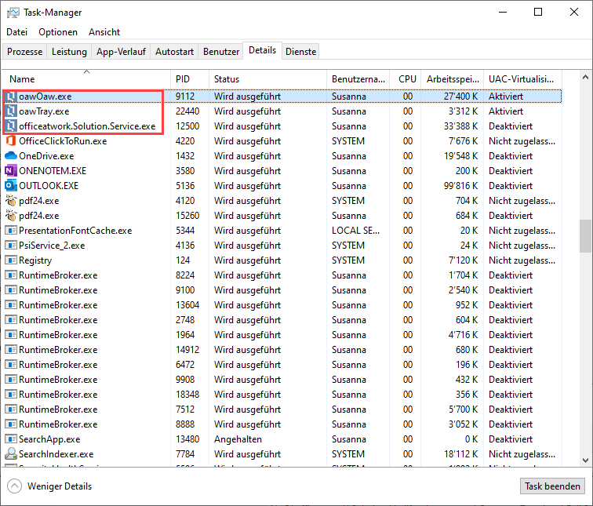Switch to the App-Verlauf tab

pos(121,52)
